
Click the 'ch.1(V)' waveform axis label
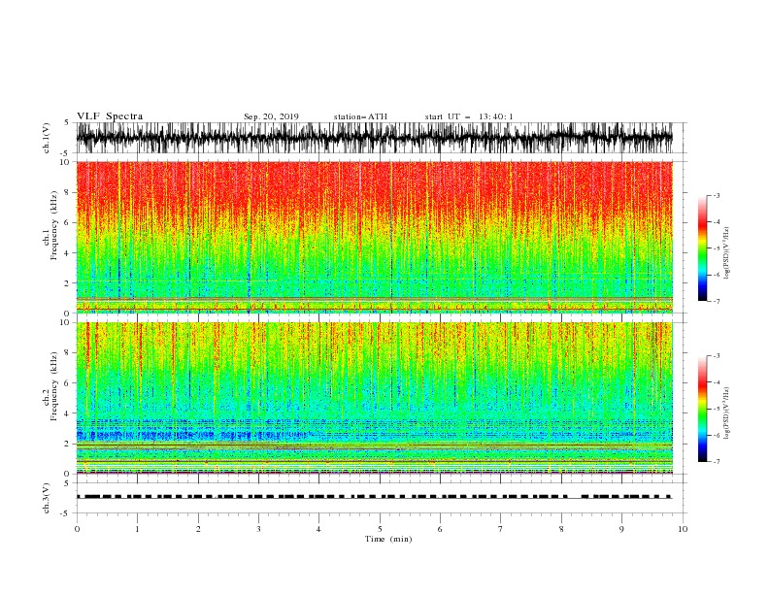pyautogui.click(x=48, y=137)
